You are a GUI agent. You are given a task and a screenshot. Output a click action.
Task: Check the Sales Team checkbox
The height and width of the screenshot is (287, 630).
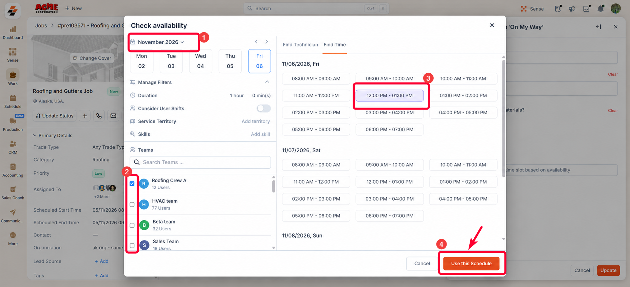click(x=132, y=246)
